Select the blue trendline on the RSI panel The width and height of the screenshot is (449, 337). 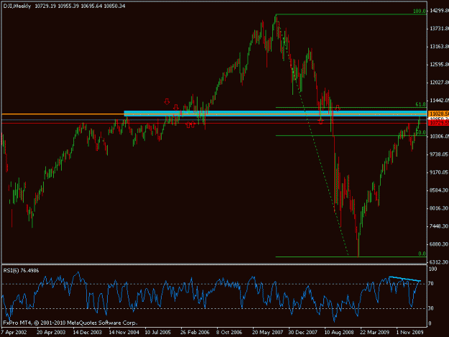coord(404,279)
